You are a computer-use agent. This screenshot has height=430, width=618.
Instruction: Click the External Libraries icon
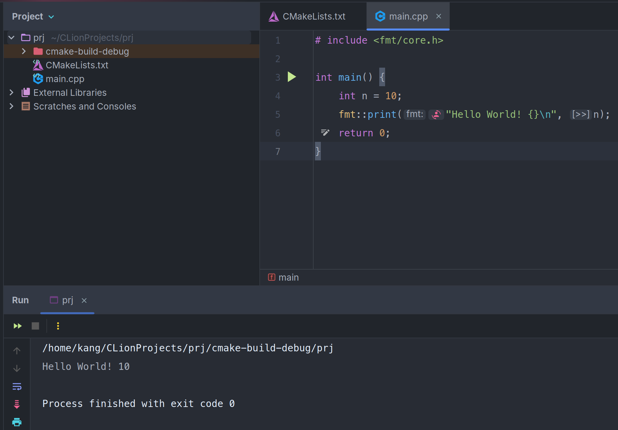(26, 92)
